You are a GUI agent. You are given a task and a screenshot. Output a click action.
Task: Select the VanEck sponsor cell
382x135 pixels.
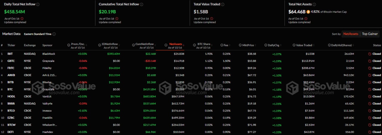coord(47,96)
